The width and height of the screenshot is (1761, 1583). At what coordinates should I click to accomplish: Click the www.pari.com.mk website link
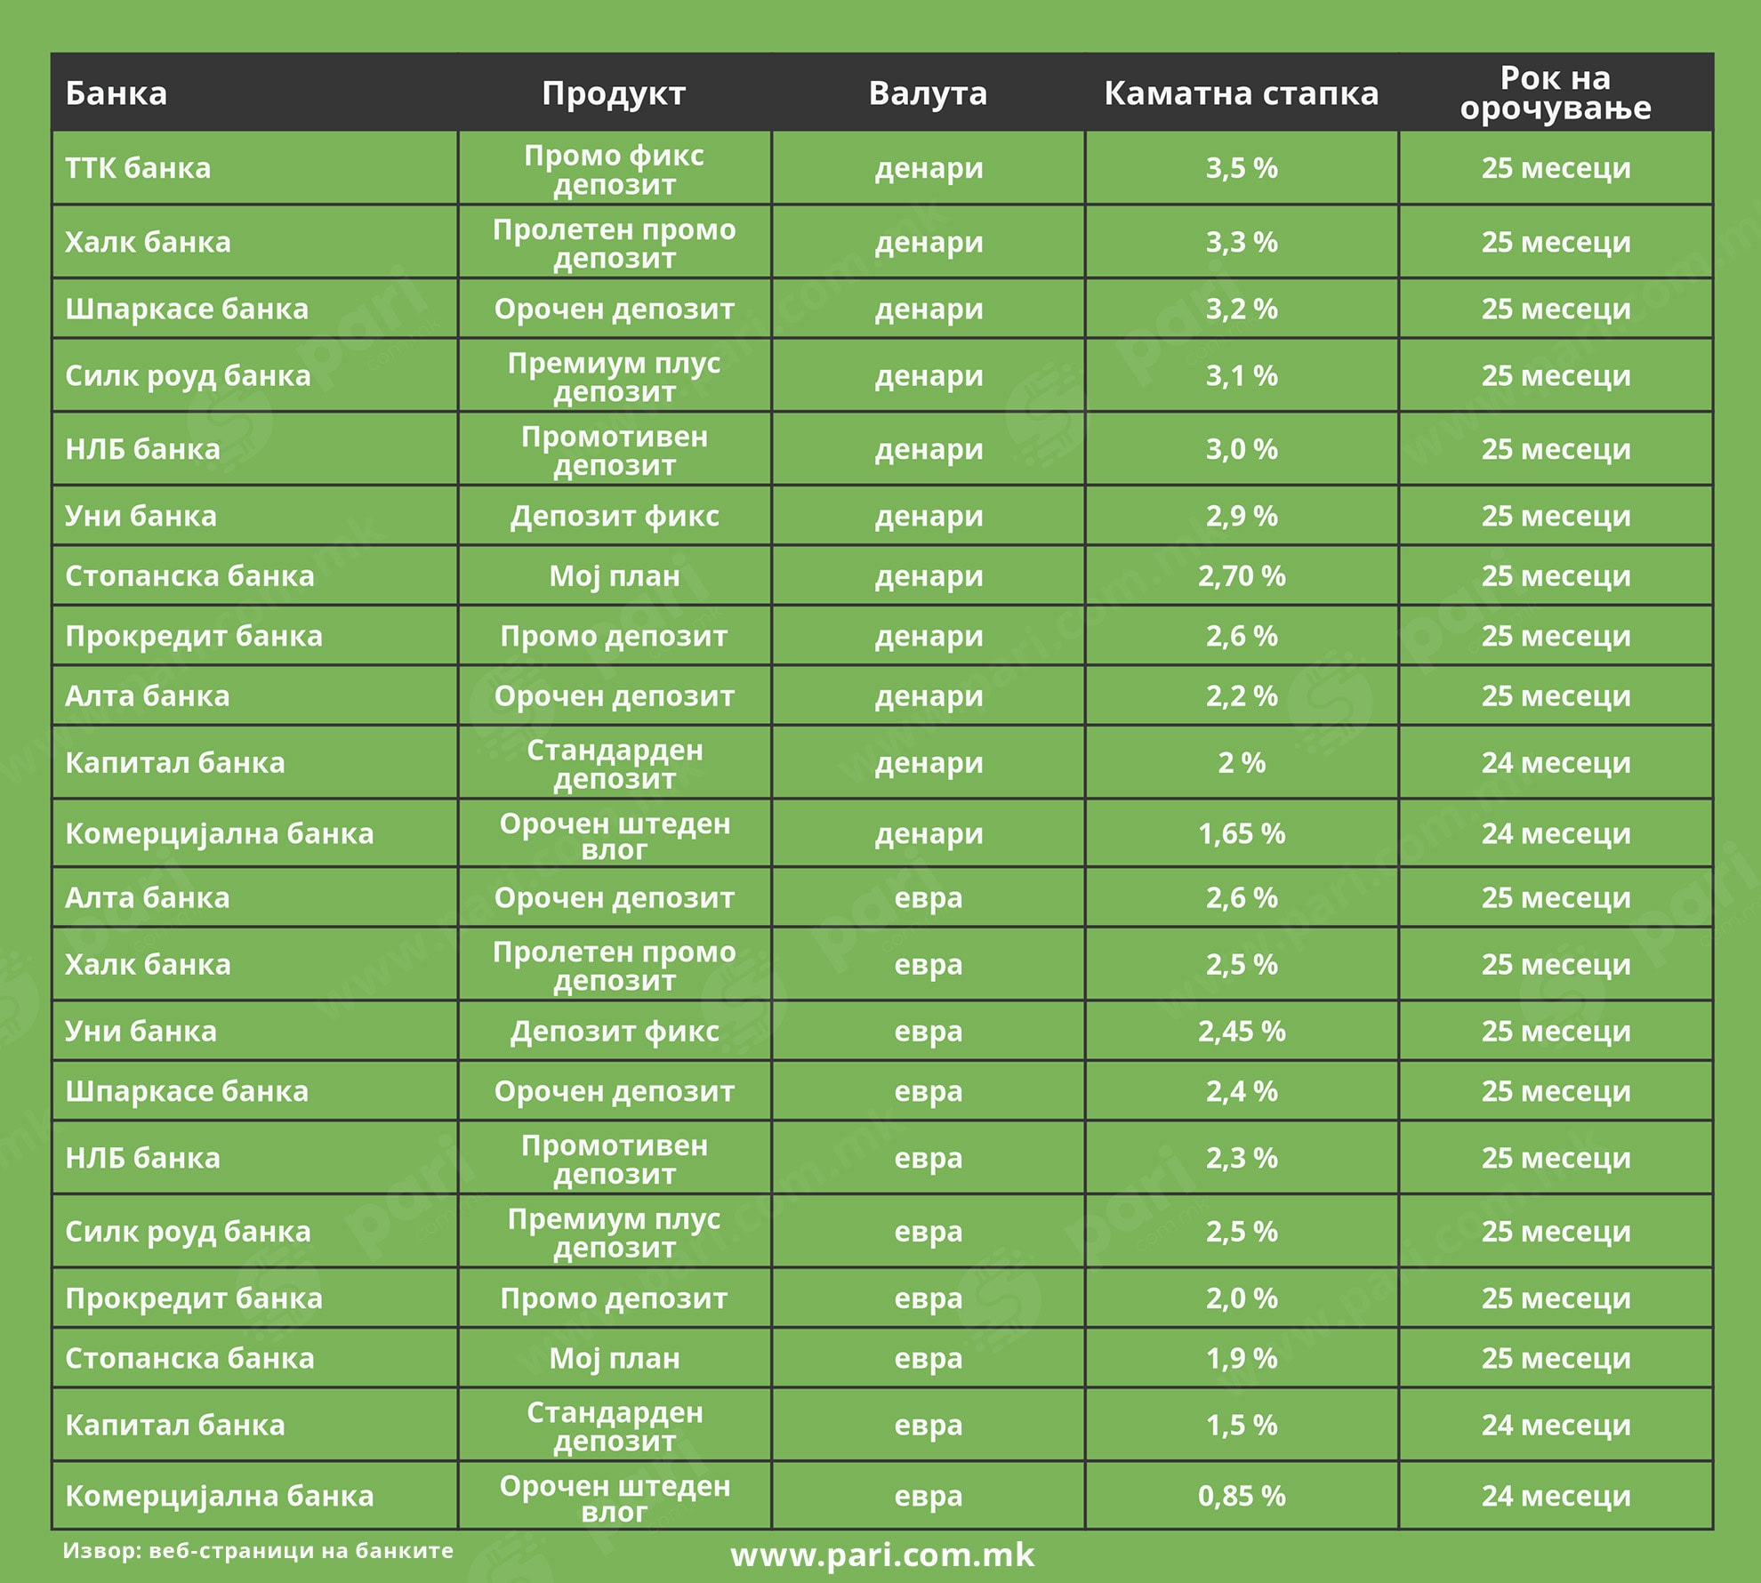(882, 1555)
